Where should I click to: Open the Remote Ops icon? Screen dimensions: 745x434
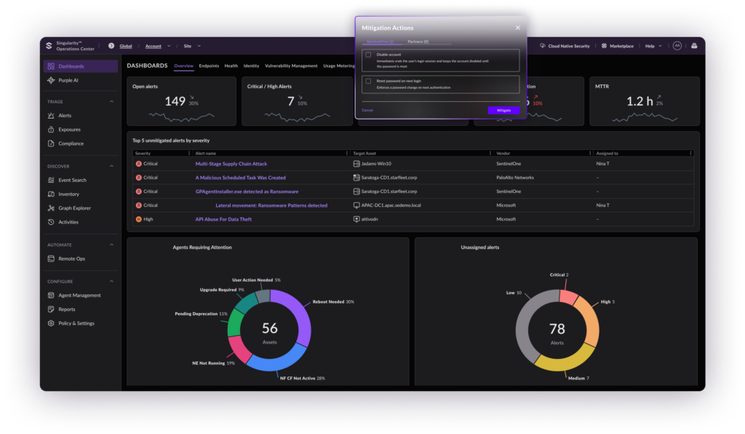pos(51,259)
